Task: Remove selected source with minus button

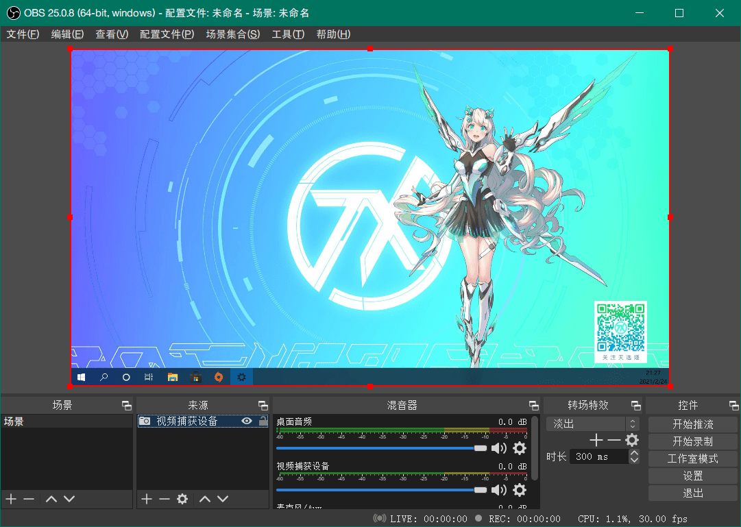Action: point(164,499)
